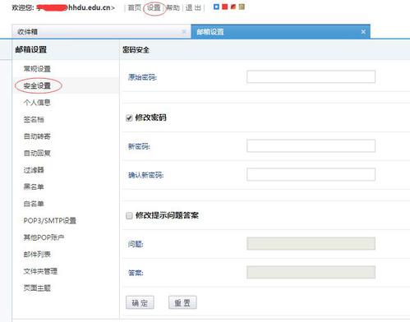
Task: Open 安全设置 in the sidebar
Action: click(x=37, y=85)
